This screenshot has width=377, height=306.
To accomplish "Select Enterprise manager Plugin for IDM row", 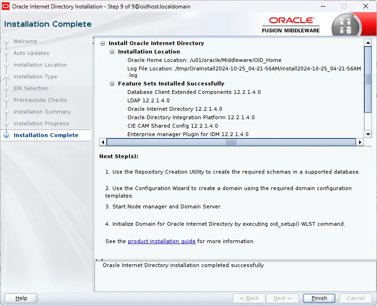I will click(188, 134).
